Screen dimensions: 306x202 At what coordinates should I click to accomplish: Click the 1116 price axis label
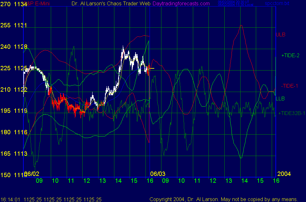click(x=20, y=132)
